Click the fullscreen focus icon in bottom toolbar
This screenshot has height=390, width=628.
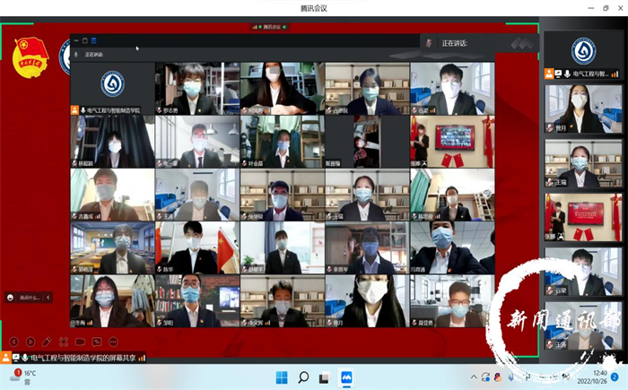(x=64, y=342)
